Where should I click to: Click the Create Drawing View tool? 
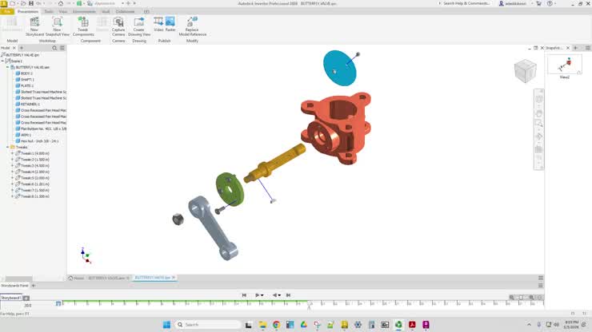pos(139,26)
